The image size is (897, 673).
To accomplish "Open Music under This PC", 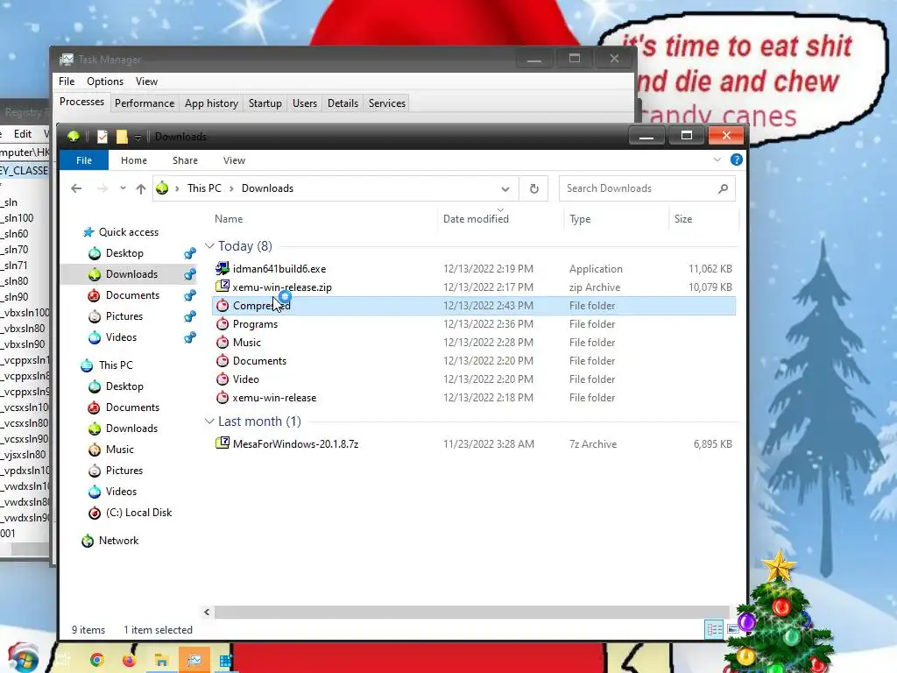I will click(119, 450).
